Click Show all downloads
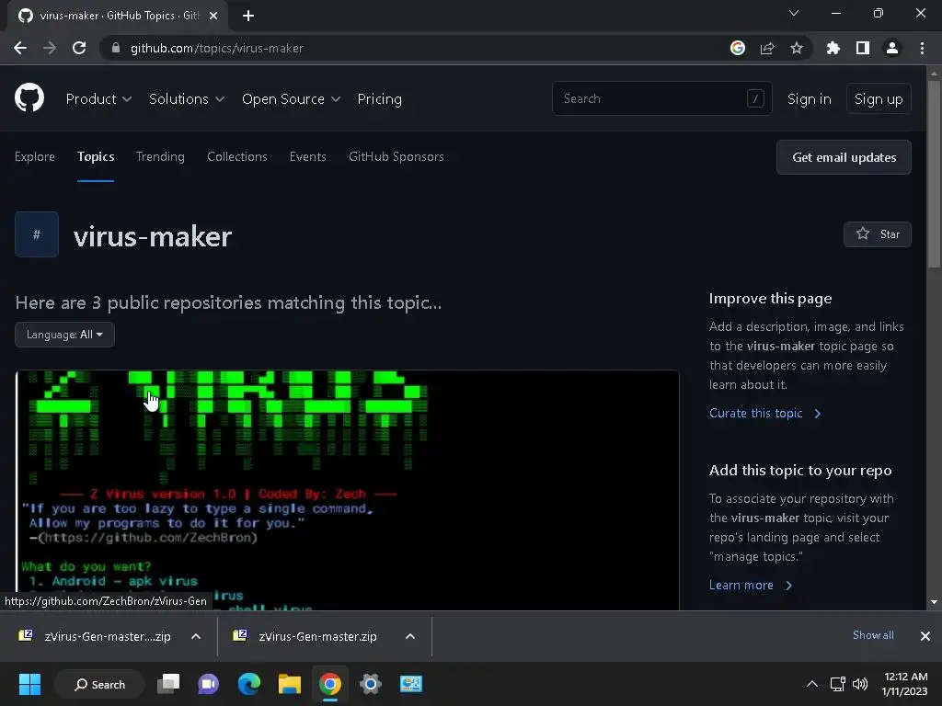 (873, 635)
